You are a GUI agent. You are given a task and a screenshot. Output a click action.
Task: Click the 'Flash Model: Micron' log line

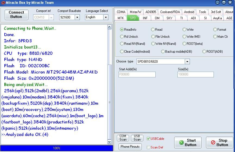click(x=51, y=72)
